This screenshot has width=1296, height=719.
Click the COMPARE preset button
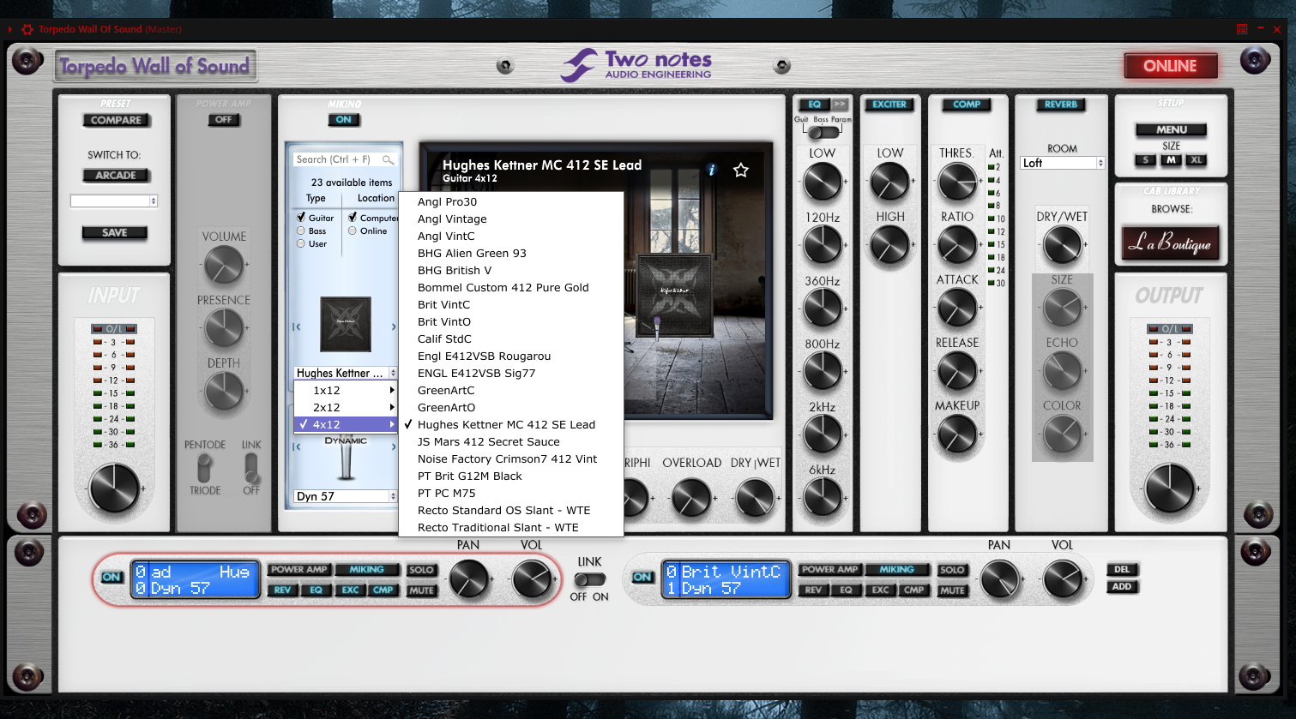tap(116, 120)
